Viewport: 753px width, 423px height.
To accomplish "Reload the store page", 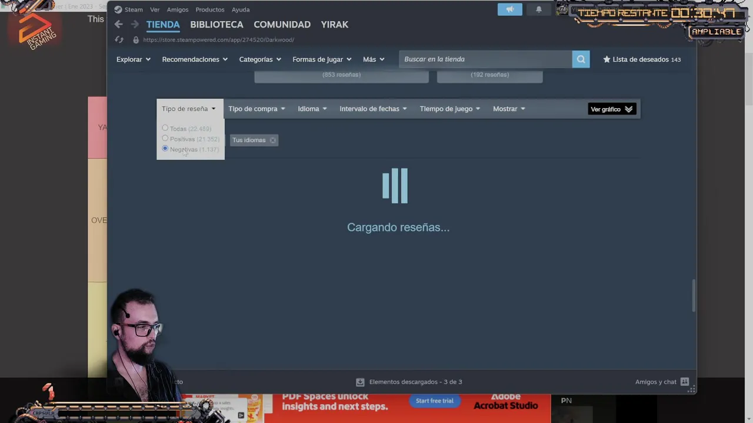I will [119, 39].
